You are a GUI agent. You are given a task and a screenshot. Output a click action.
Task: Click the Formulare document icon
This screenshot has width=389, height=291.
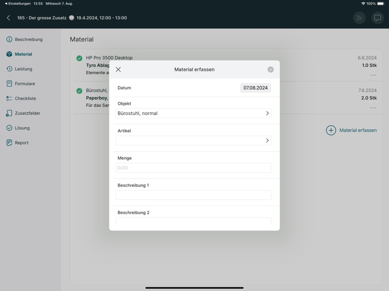tap(9, 84)
